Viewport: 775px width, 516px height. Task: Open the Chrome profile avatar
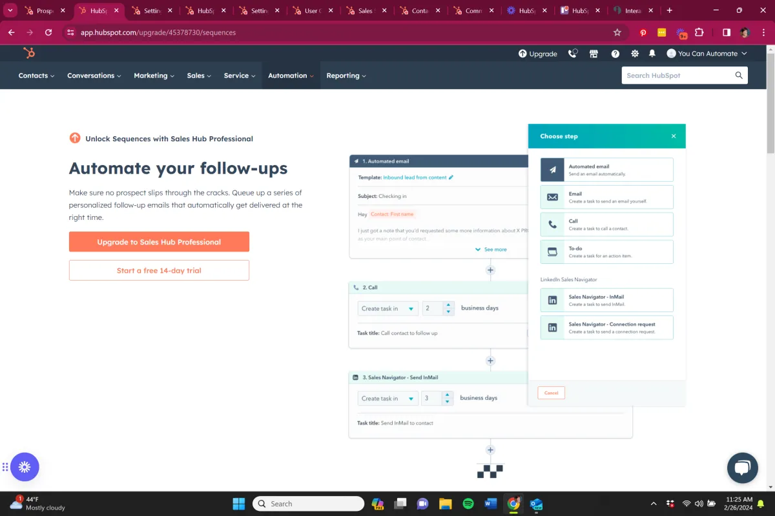[745, 32]
